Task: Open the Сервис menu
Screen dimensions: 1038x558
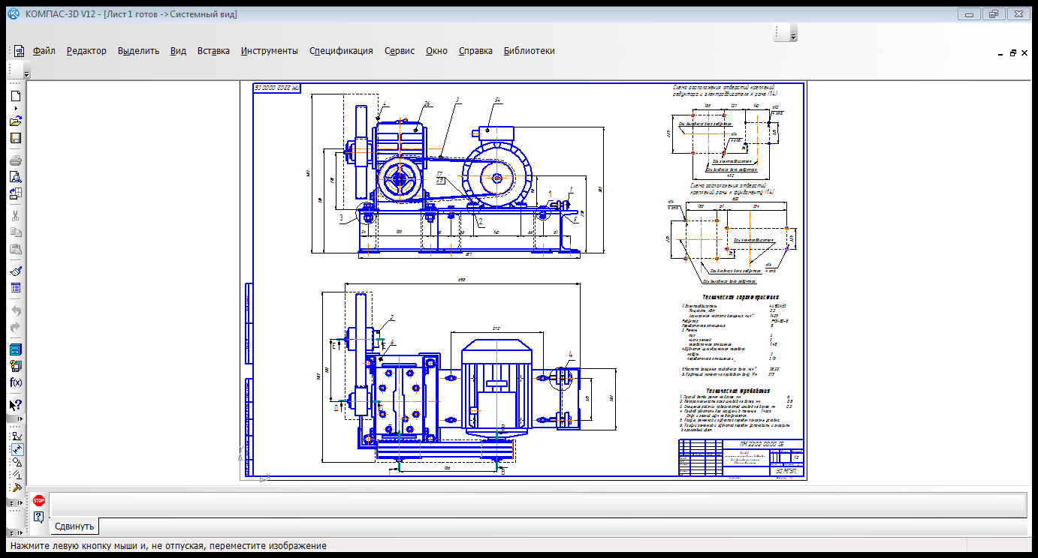Action: [400, 51]
